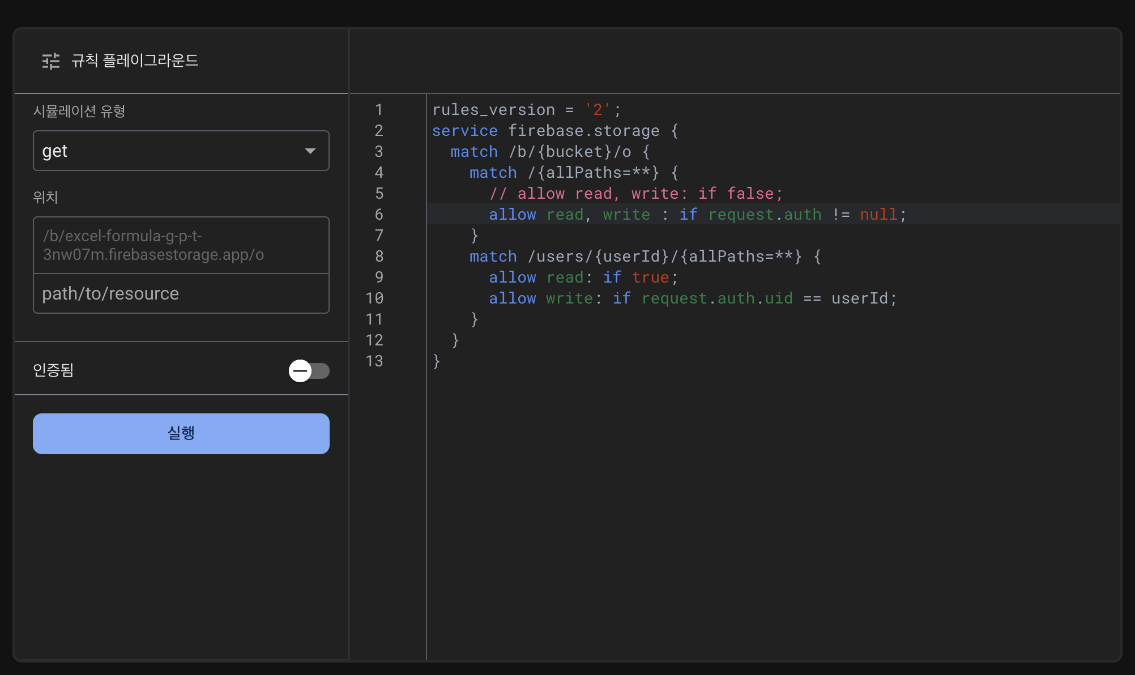
Task: Click the path/to/resource input field
Action: pyautogui.click(x=181, y=293)
